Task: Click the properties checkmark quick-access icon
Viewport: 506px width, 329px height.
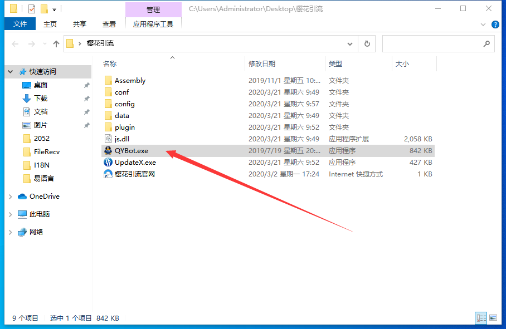Action: pos(32,9)
